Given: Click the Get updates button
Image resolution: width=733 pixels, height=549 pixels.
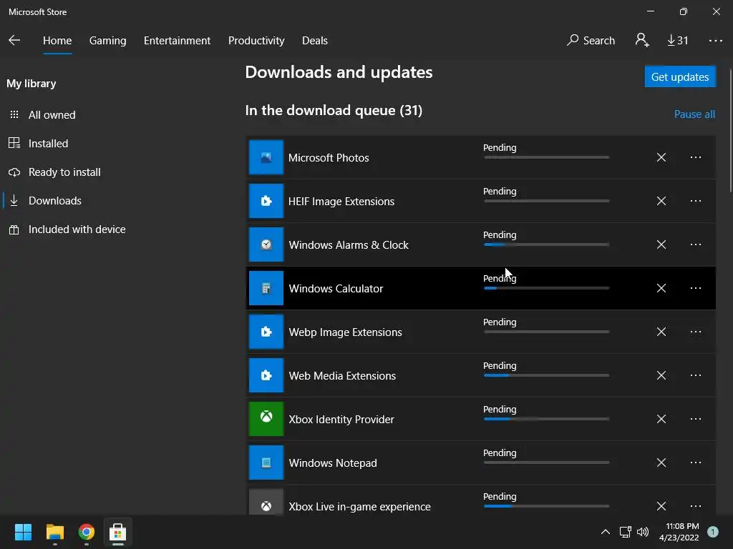Looking at the screenshot, I should point(680,76).
